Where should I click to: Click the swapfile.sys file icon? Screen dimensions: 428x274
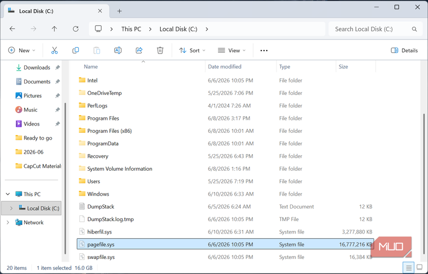82,257
